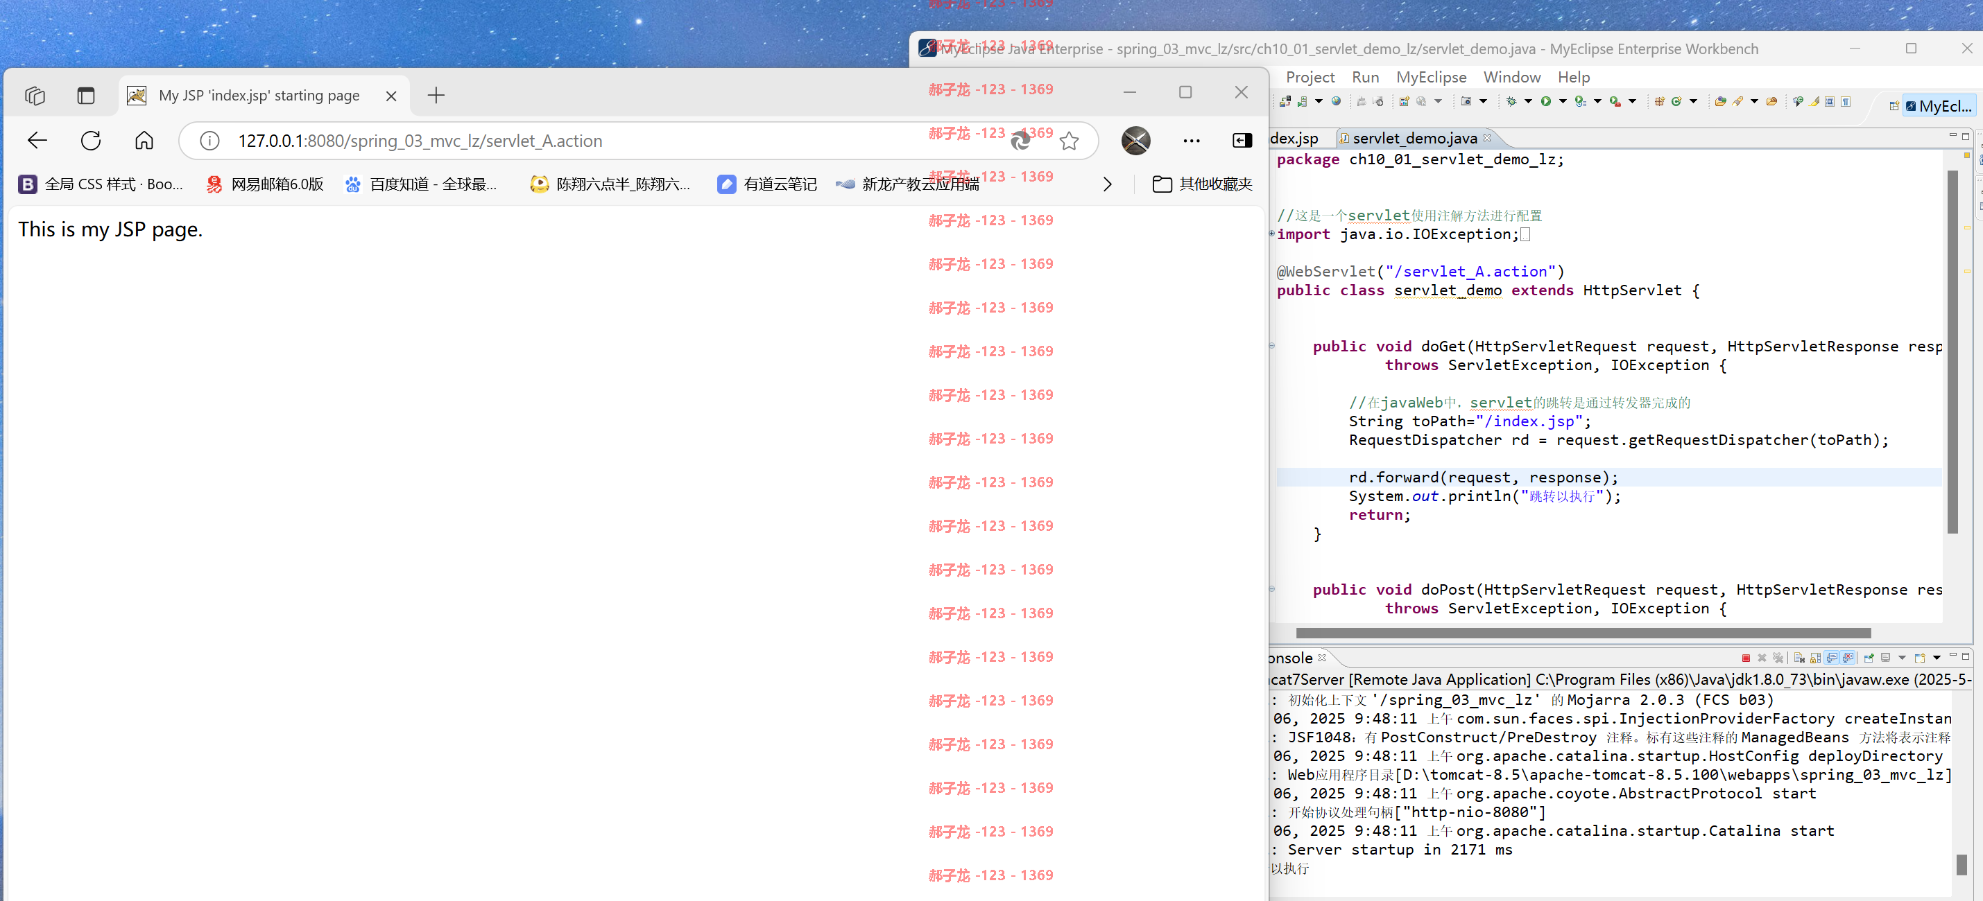
Task: Click the browser Home icon
Action: [x=144, y=141]
